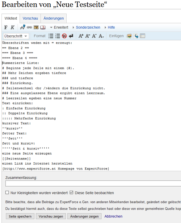Click the line '[[Seitenname]]'
Screen dimensions: 181x223
[16, 159]
